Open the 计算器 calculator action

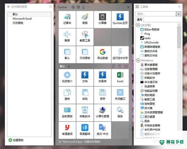[x=103, y=20]
